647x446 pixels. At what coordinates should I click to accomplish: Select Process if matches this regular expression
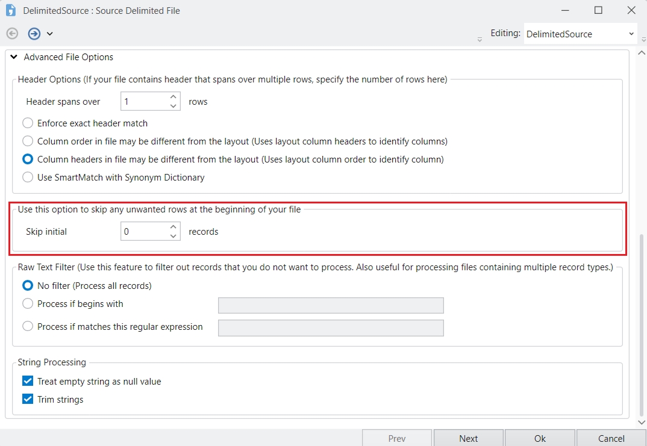coord(28,327)
